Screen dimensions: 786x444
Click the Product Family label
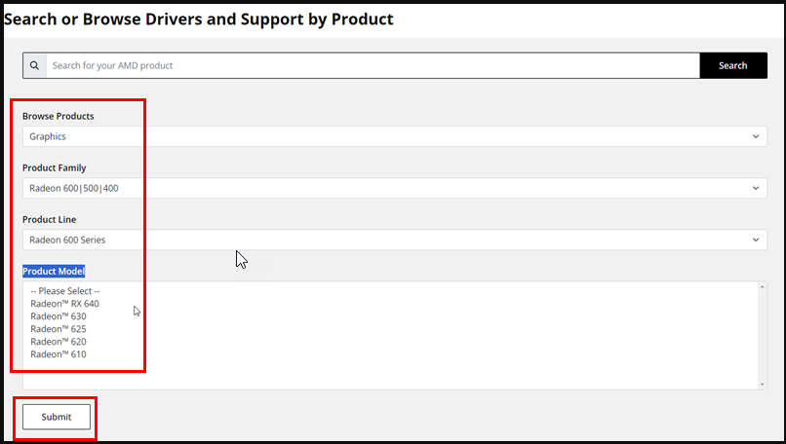point(55,167)
